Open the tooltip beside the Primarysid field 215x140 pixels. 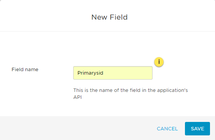click(x=159, y=62)
